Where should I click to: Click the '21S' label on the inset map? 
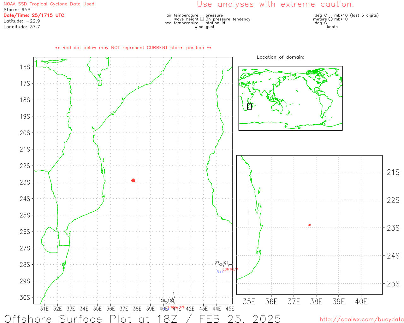pyautogui.click(x=393, y=172)
